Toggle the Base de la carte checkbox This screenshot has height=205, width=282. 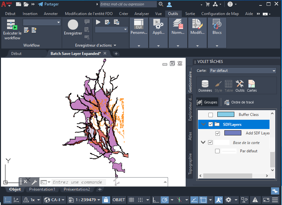coord(210,142)
